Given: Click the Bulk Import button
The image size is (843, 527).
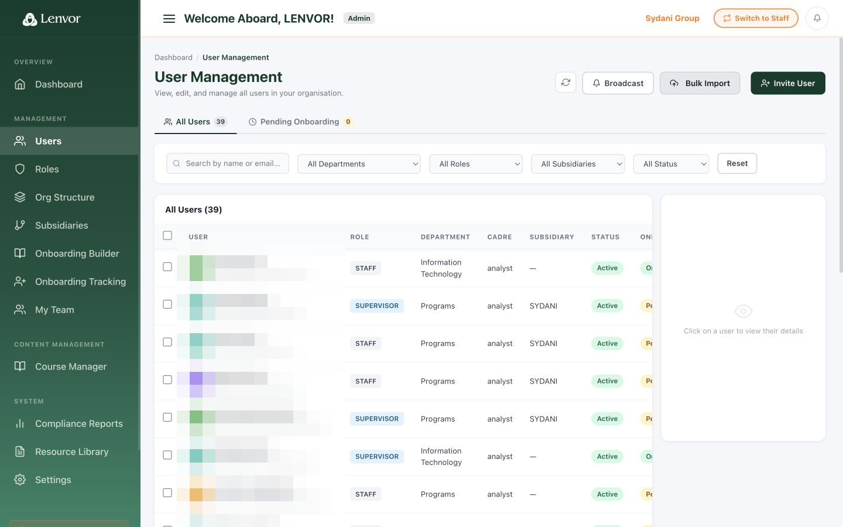Looking at the screenshot, I should (x=700, y=83).
